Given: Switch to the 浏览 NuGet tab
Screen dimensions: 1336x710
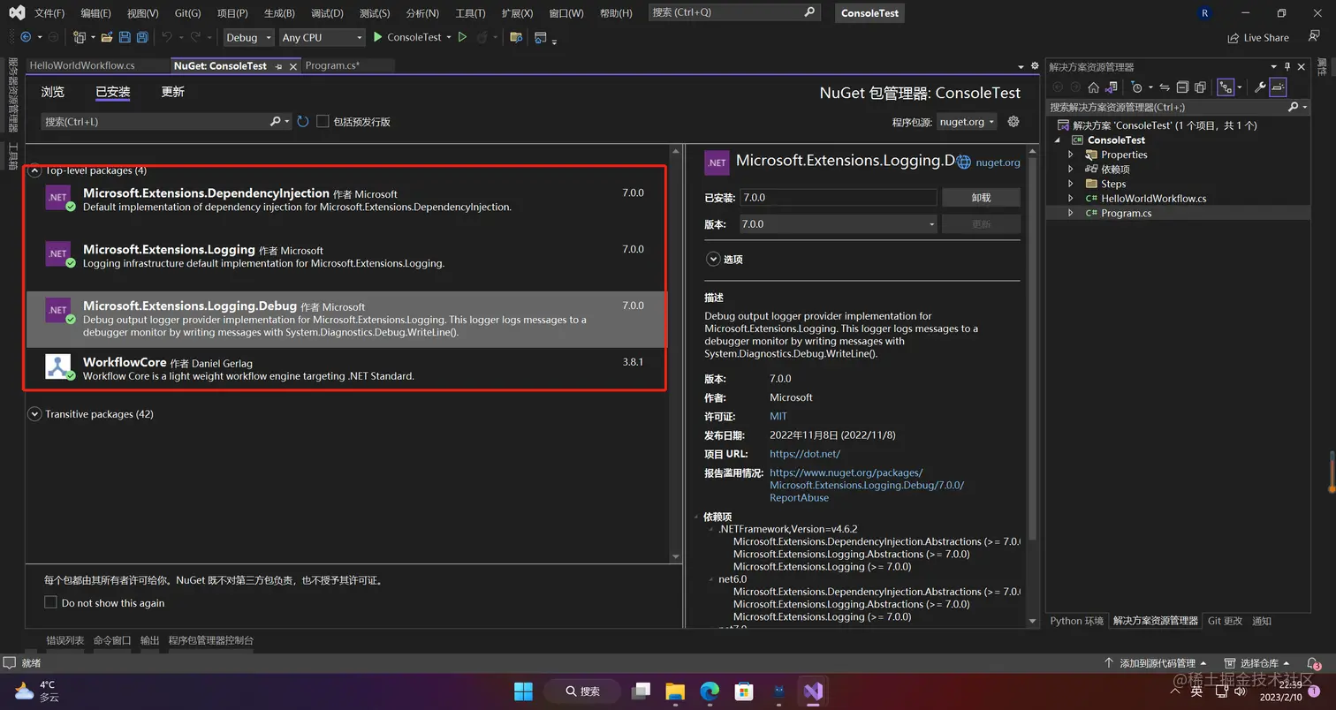Looking at the screenshot, I should click(53, 92).
